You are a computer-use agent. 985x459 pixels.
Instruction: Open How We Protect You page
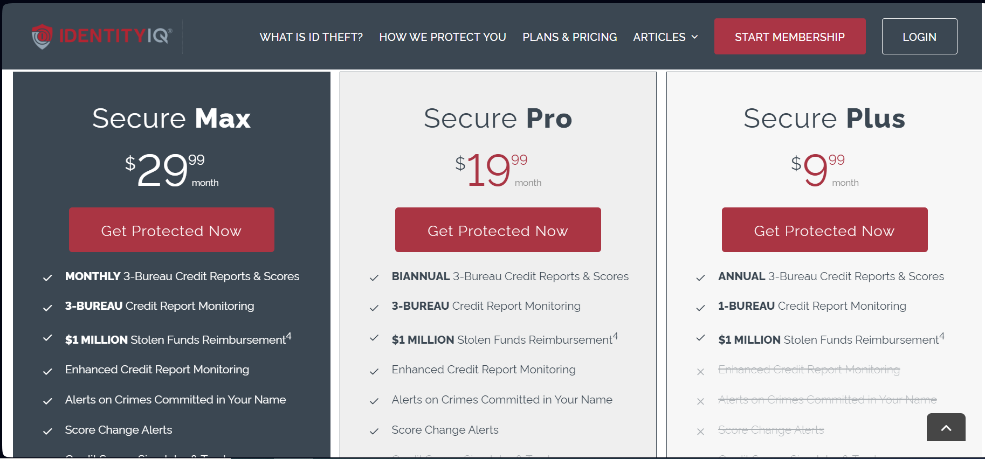[443, 37]
